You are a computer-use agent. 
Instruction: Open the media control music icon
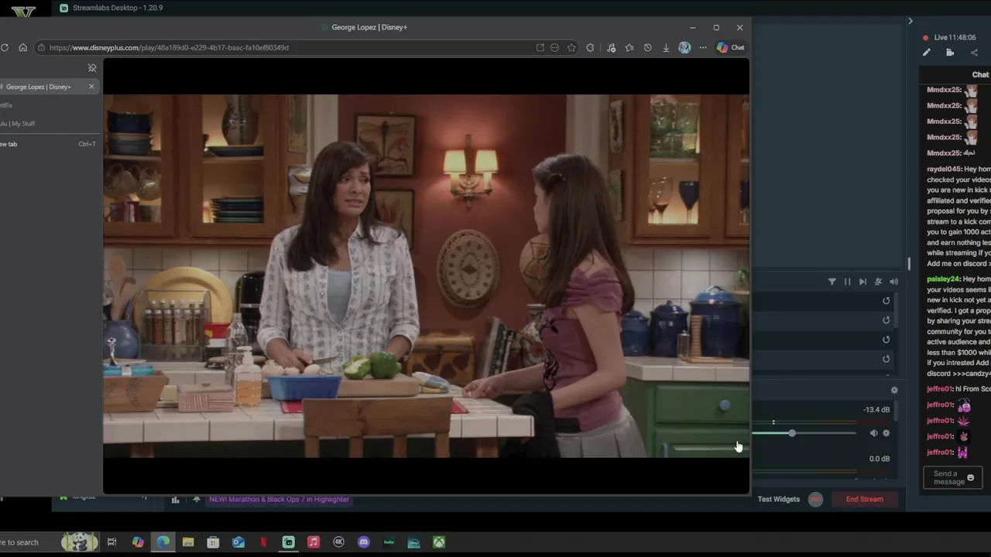[611, 47]
